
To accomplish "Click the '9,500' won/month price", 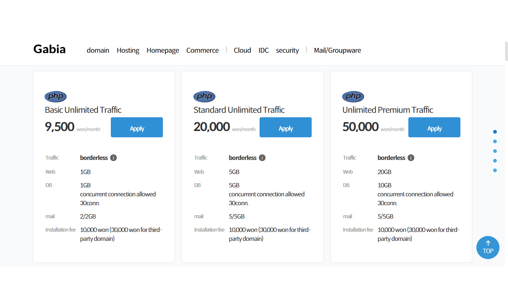I will pos(60,127).
